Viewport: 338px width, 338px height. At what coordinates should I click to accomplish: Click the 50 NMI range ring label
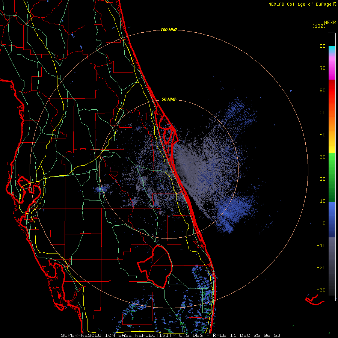pyautogui.click(x=169, y=100)
